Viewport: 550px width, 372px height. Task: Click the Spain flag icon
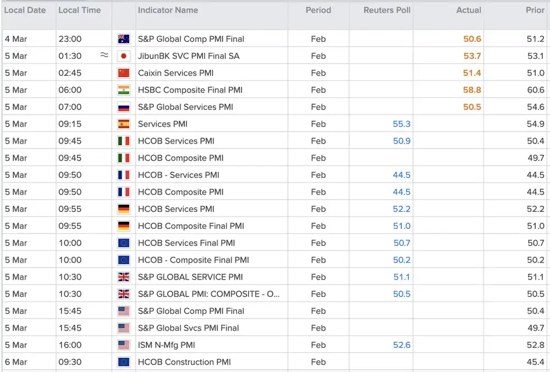click(123, 124)
